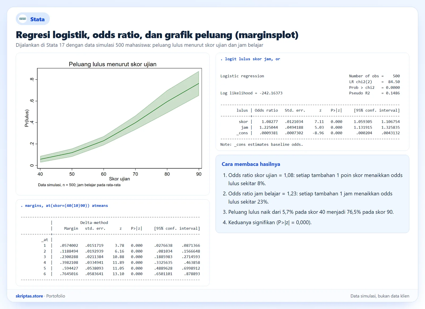Click 'Log likelihood = -242.16373' line
Image resolution: width=425 pixels, height=309 pixels.
point(251,93)
